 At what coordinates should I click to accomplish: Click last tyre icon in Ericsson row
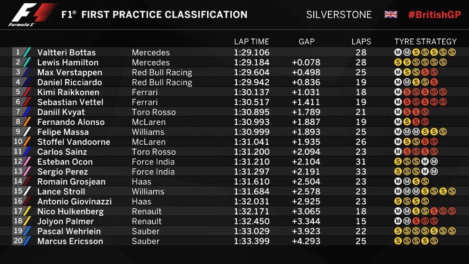click(x=434, y=241)
